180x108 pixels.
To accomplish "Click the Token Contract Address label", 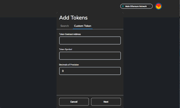I will [70, 34].
